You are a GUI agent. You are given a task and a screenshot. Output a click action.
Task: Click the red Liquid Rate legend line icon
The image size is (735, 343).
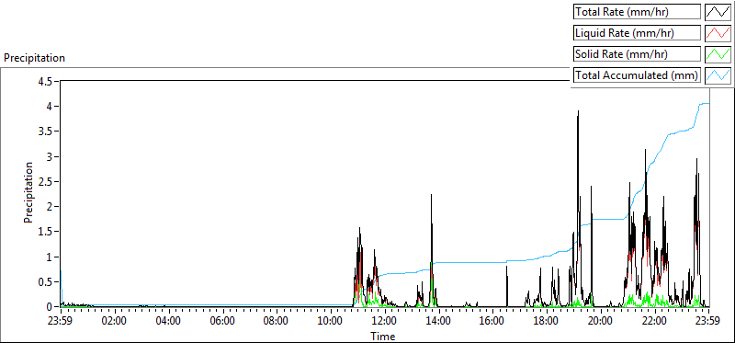coord(718,33)
